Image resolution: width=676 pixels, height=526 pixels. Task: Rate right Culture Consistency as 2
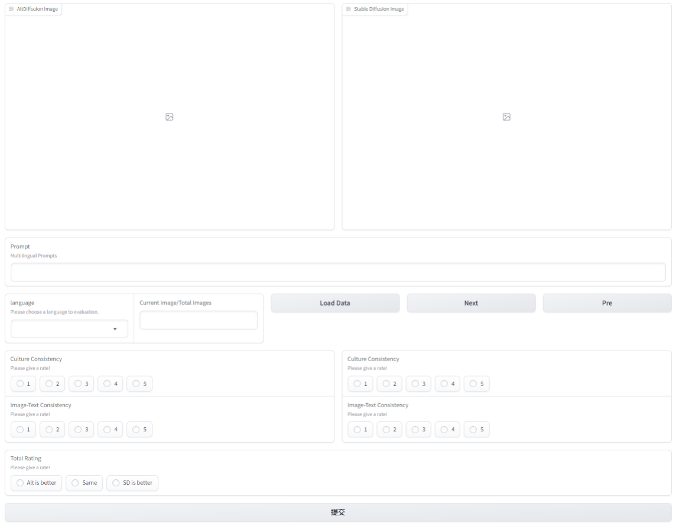click(389, 384)
